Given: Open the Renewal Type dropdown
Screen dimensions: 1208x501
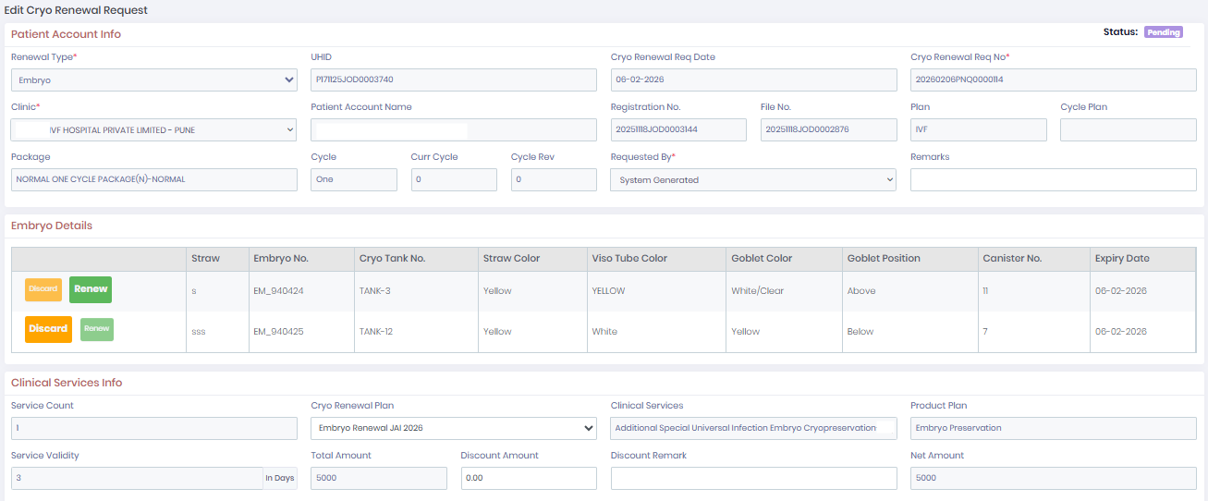Looking at the screenshot, I should coord(153,80).
